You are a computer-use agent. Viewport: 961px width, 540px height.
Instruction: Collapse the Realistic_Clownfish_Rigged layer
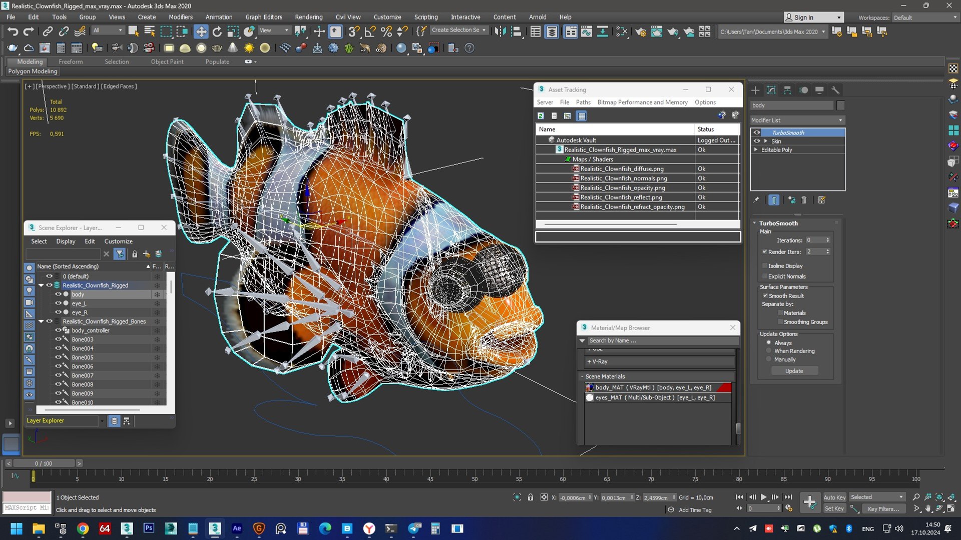click(41, 285)
